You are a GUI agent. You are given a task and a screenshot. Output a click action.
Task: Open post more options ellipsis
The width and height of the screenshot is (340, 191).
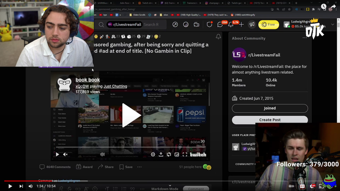click(139, 167)
